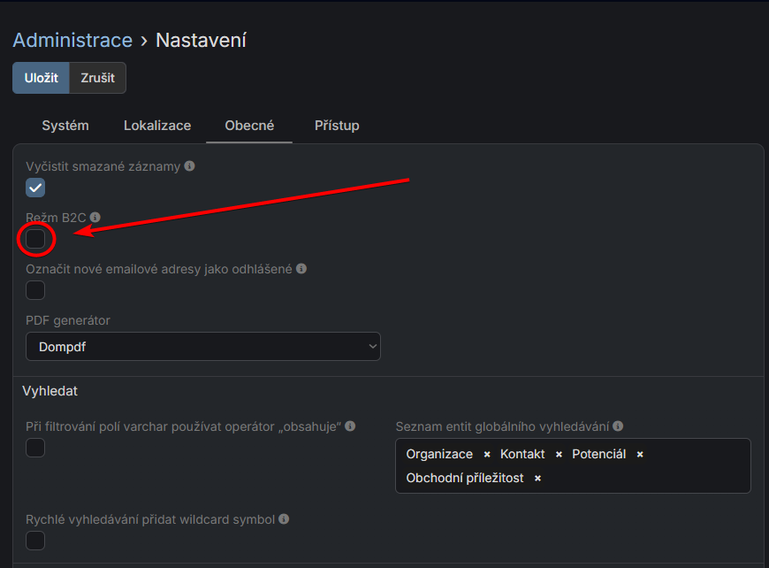This screenshot has width=769, height=568.
Task: Click the info icon for Rychlé vyhledávání wildcard option
Action: (x=283, y=519)
